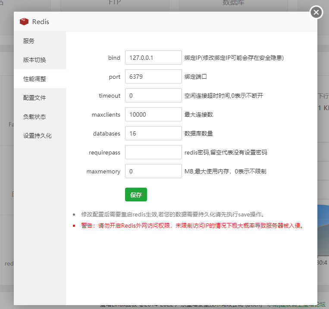Click the maxmemory field label
Image resolution: width=329 pixels, height=309 pixels.
(x=103, y=171)
